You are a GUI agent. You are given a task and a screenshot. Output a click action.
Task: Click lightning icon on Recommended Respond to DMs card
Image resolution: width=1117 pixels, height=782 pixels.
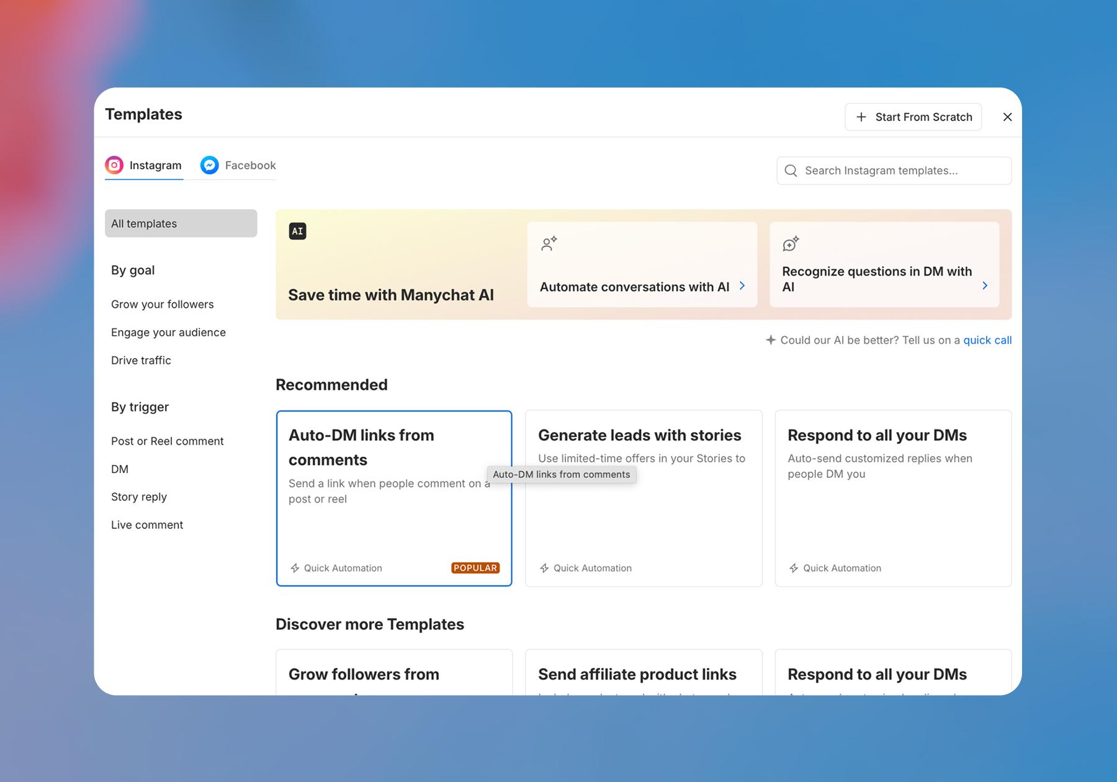click(x=794, y=568)
